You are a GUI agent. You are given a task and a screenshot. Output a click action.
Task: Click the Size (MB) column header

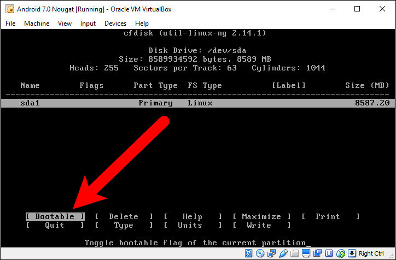pyautogui.click(x=367, y=86)
